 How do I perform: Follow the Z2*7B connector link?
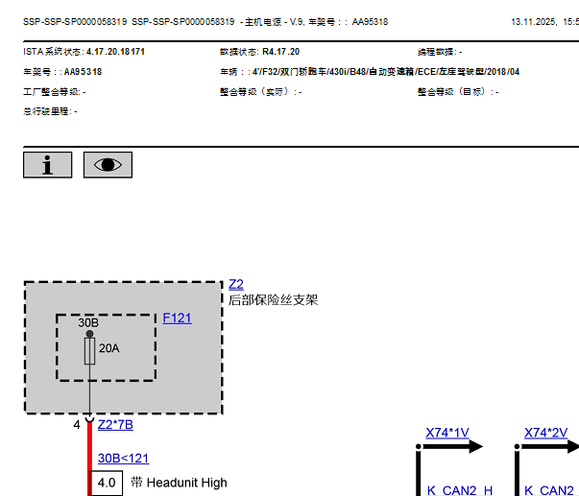[115, 425]
